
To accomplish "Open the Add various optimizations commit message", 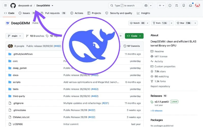I will coord(91,82).
